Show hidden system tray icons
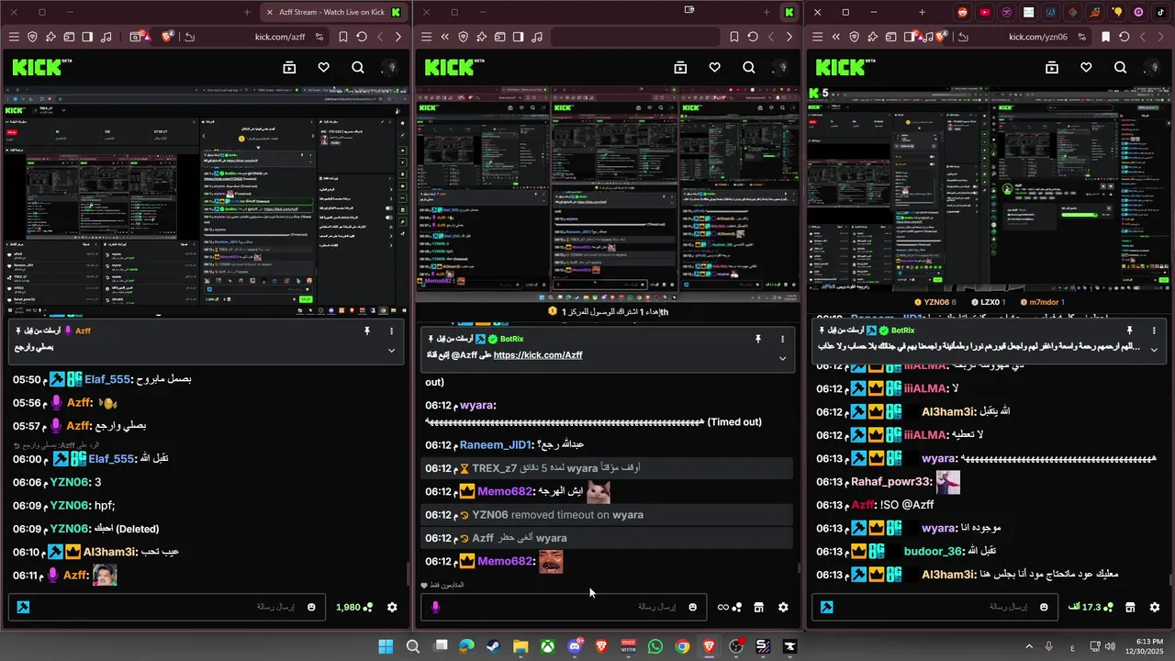 (1028, 646)
